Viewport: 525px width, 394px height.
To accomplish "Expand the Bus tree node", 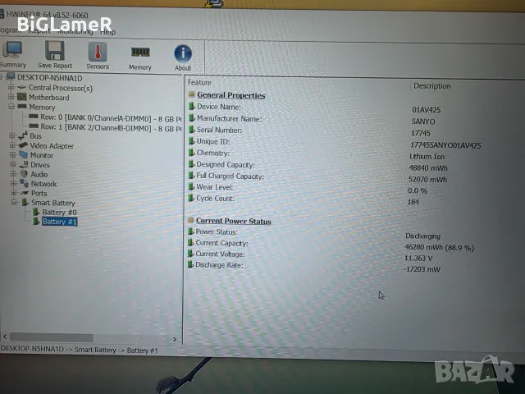I will (12, 135).
